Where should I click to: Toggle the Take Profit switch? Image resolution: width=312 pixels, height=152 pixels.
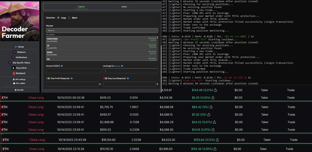(48, 78)
